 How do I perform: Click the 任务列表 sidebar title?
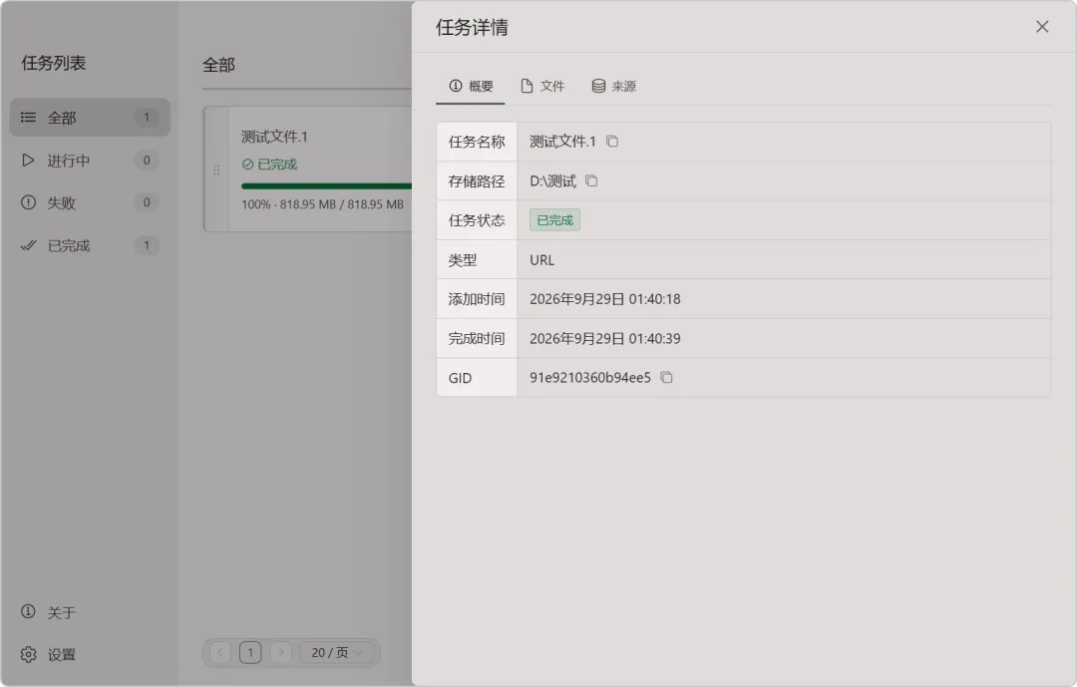click(54, 63)
